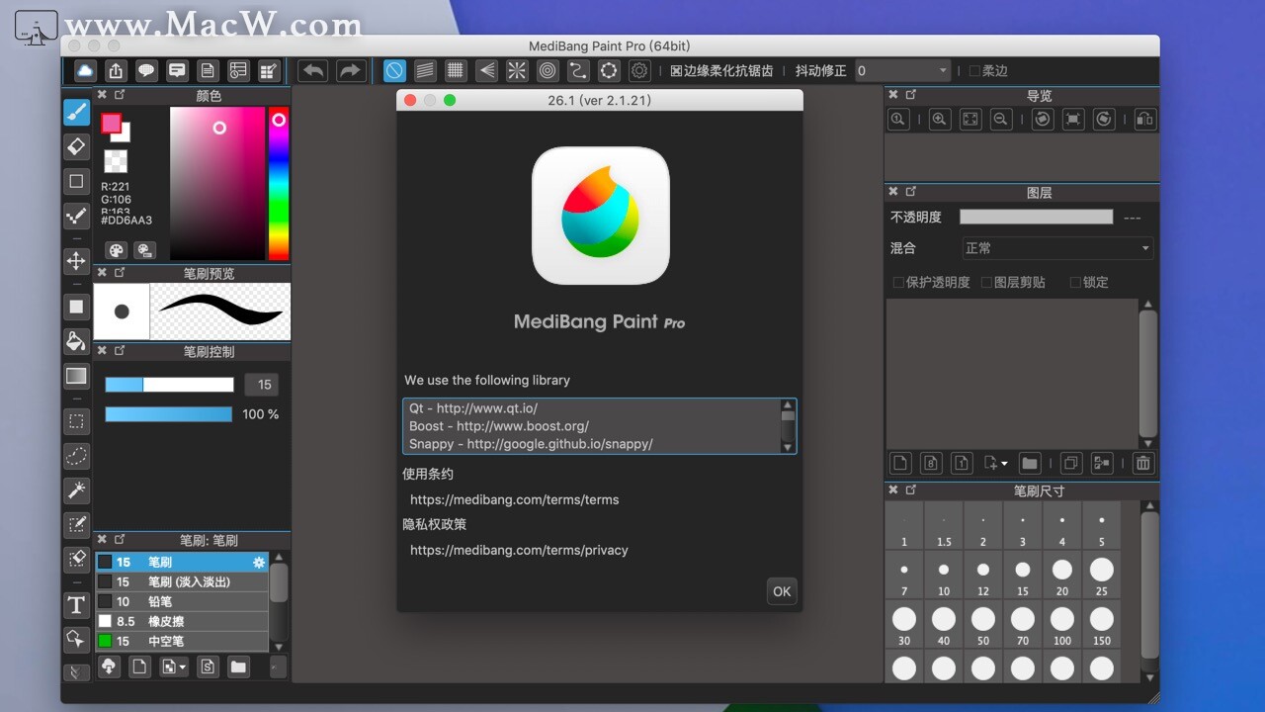The height and width of the screenshot is (712, 1265).
Task: Choose brush size 20 preset
Action: pos(1062,576)
